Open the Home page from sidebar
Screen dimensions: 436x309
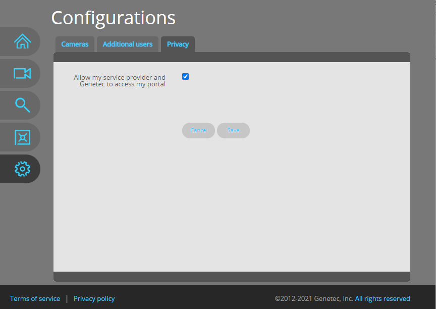click(22, 41)
